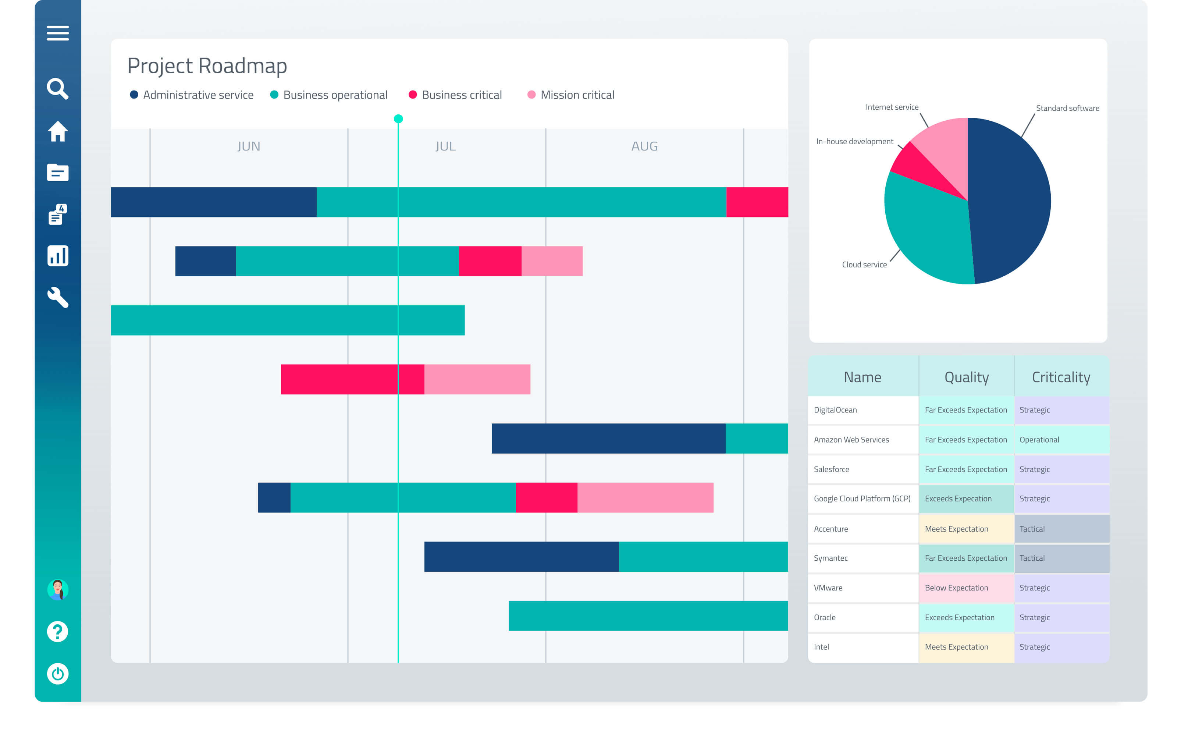Screen dimensions: 1181x738
Task: Click the search magnifier icon
Action: (58, 89)
